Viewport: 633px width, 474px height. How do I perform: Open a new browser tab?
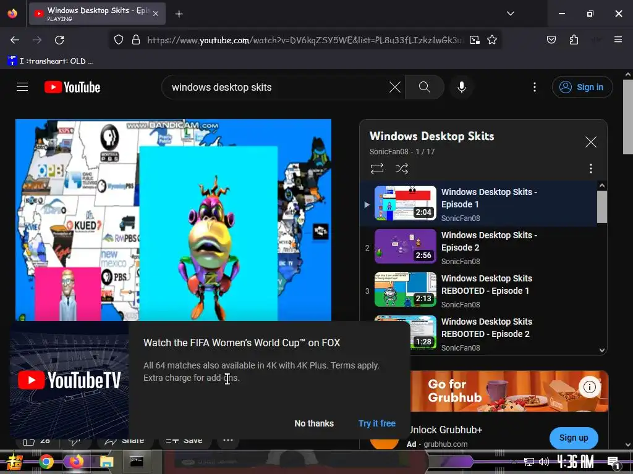[x=179, y=14]
